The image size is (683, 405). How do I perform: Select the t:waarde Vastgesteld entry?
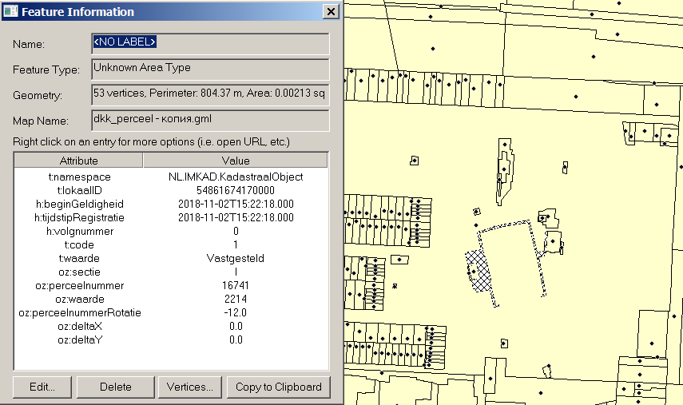(x=235, y=258)
